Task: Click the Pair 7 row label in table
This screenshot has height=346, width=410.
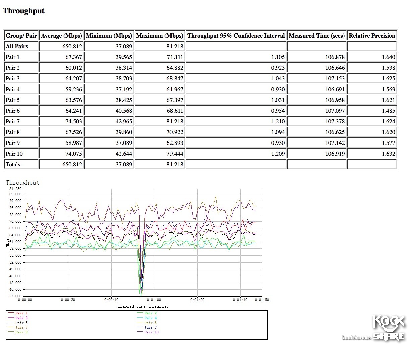Action: [13, 121]
